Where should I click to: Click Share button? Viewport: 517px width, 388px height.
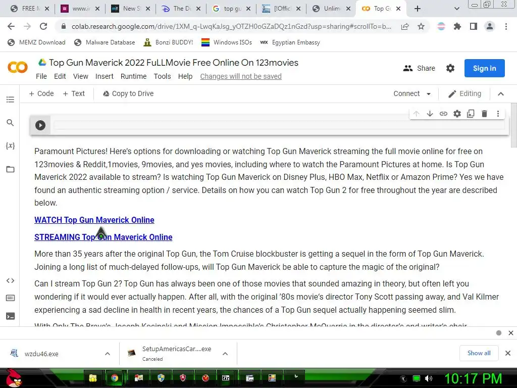point(419,68)
